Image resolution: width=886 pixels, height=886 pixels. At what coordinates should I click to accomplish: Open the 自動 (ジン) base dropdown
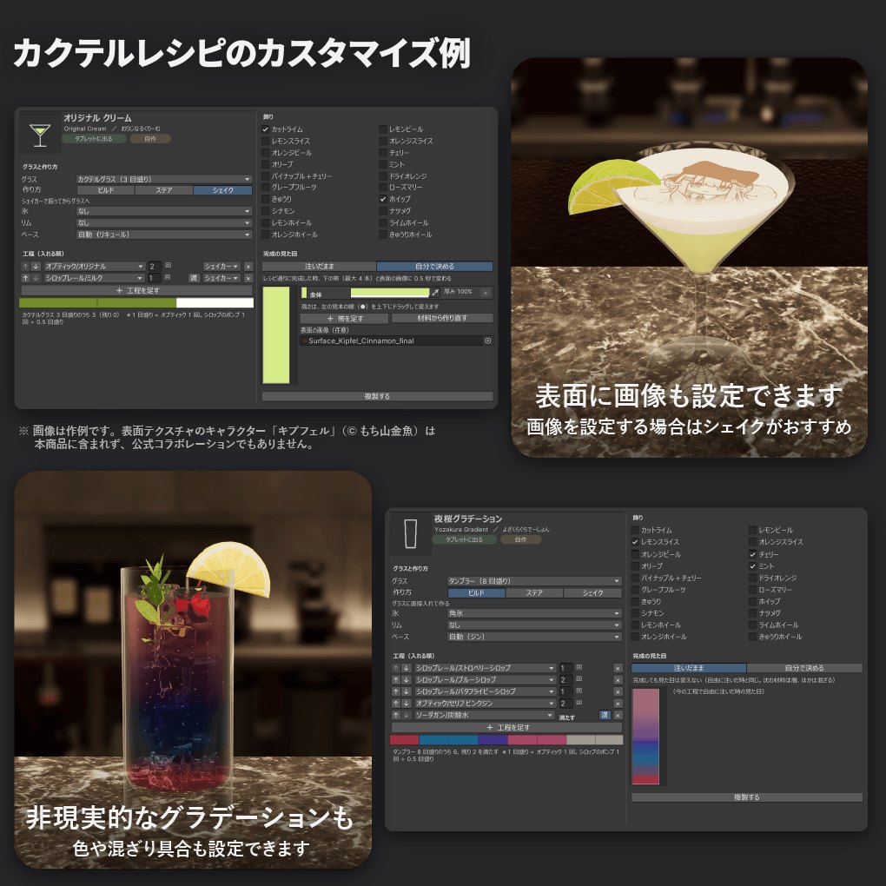coord(534,637)
